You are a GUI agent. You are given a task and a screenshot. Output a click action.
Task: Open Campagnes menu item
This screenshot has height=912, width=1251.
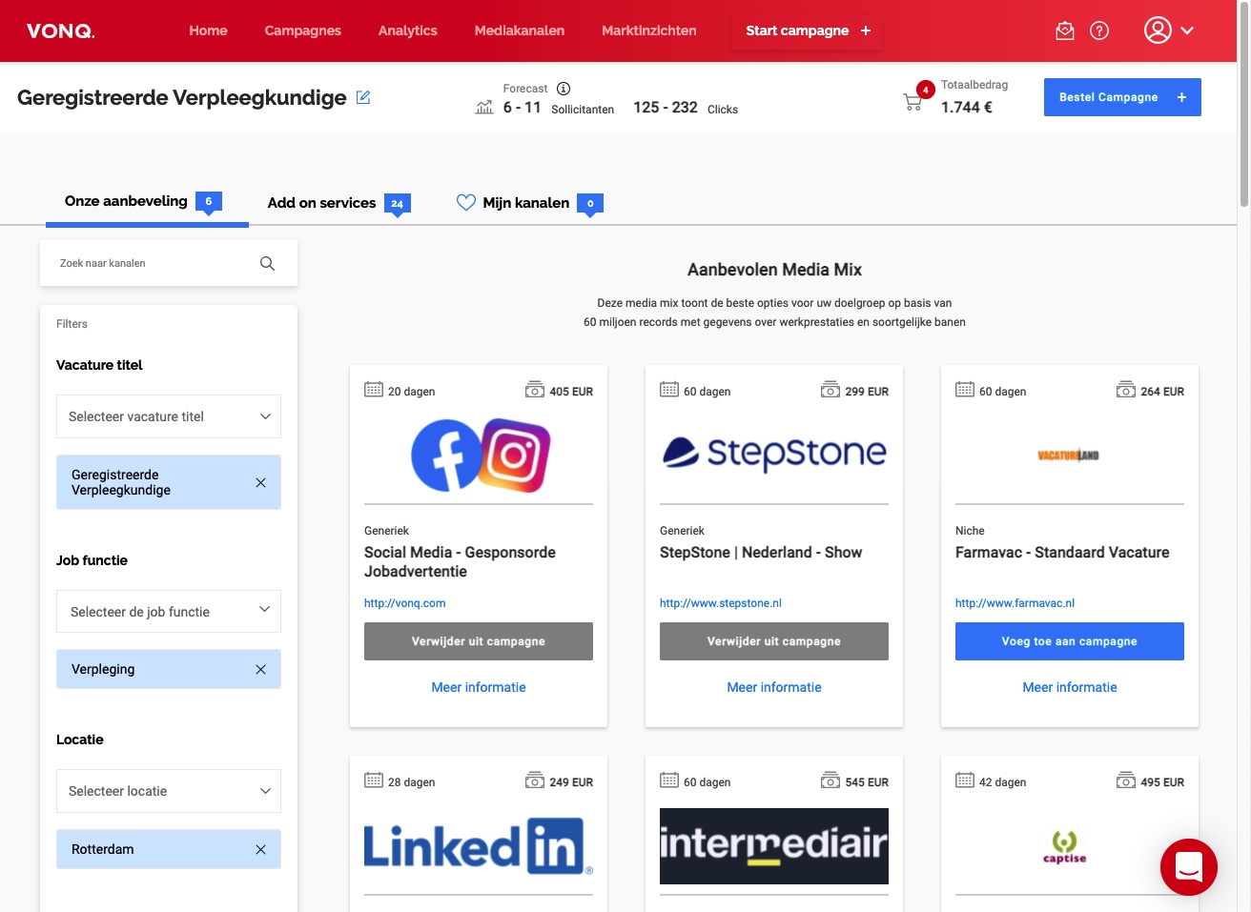[x=302, y=30]
